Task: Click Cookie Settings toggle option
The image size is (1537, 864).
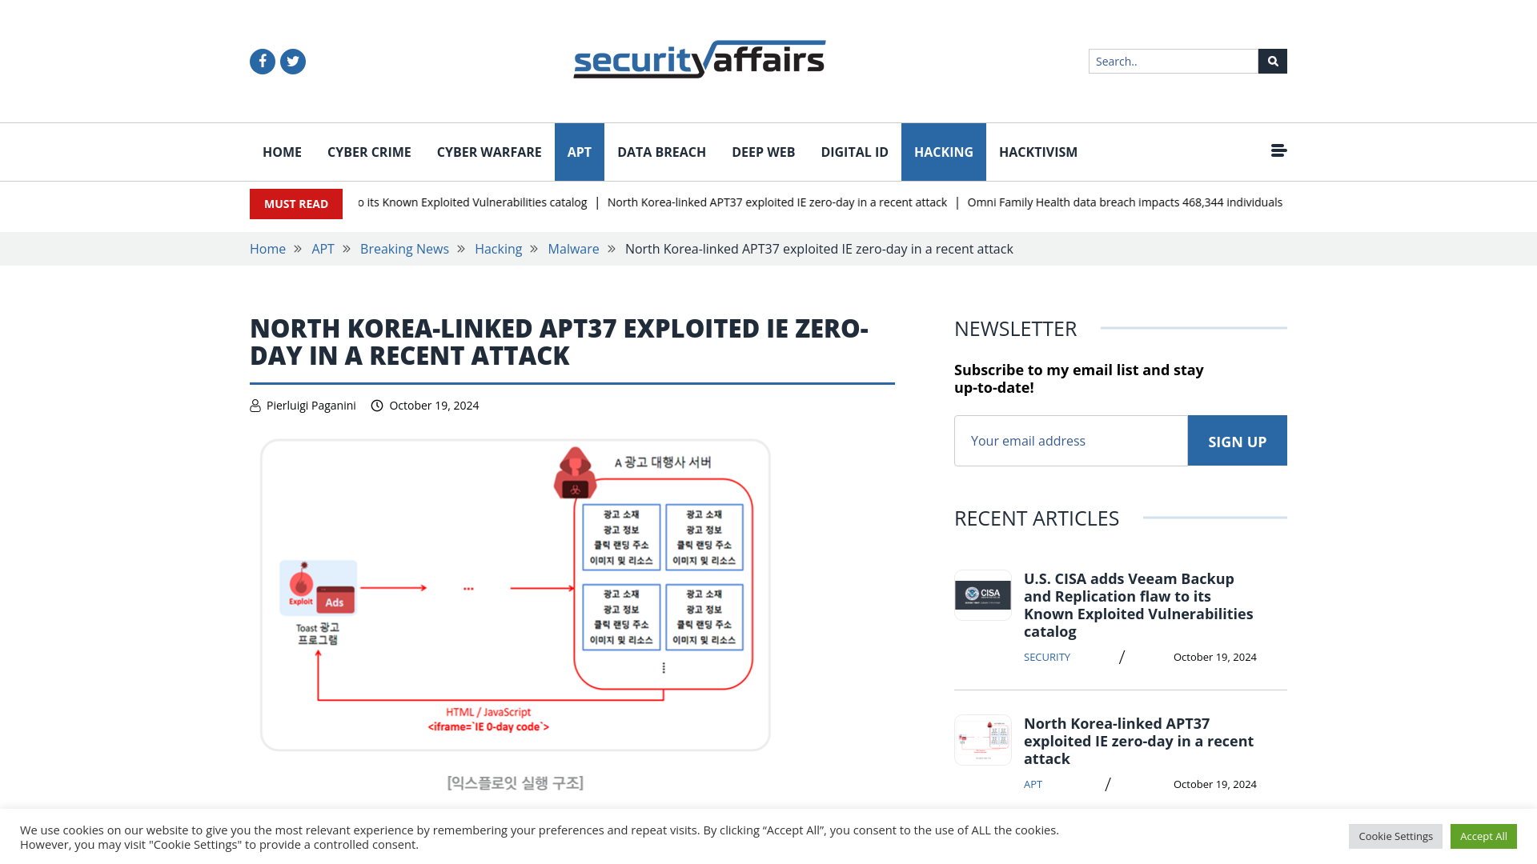Action: click(x=1395, y=835)
